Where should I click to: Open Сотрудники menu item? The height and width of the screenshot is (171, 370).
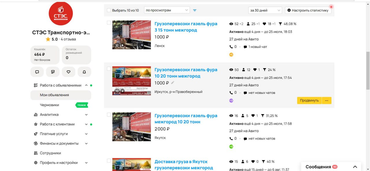(50, 153)
